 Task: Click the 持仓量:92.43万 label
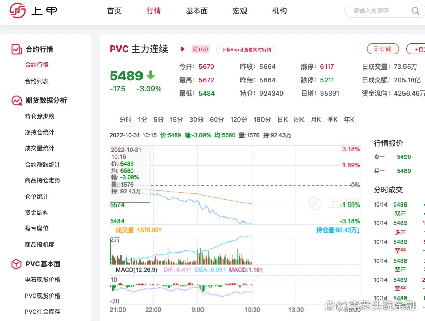(x=338, y=230)
